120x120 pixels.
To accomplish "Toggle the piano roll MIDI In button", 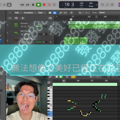I will click(x=57, y=77).
